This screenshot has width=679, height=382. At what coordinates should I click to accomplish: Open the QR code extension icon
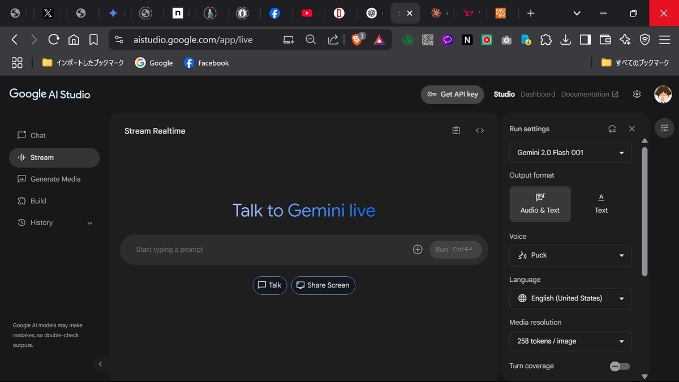tap(428, 40)
